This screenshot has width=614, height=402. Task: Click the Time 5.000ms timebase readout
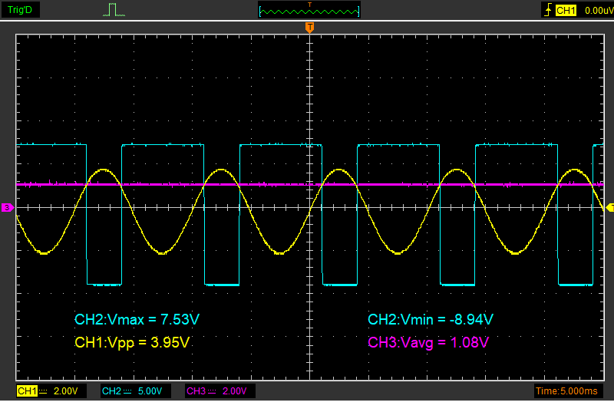[x=567, y=391]
